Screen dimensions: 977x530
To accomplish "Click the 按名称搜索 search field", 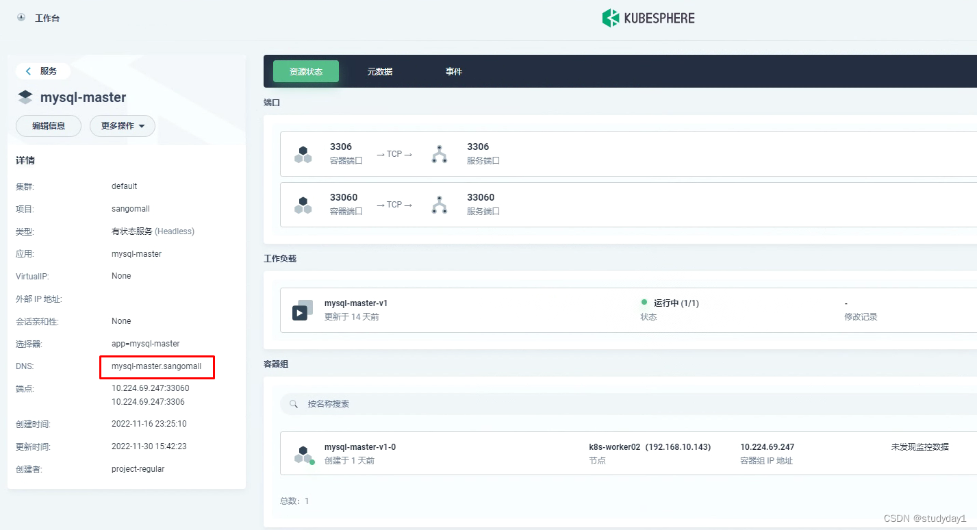I will (629, 404).
